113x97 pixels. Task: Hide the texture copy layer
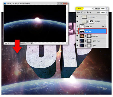[x=77, y=17]
